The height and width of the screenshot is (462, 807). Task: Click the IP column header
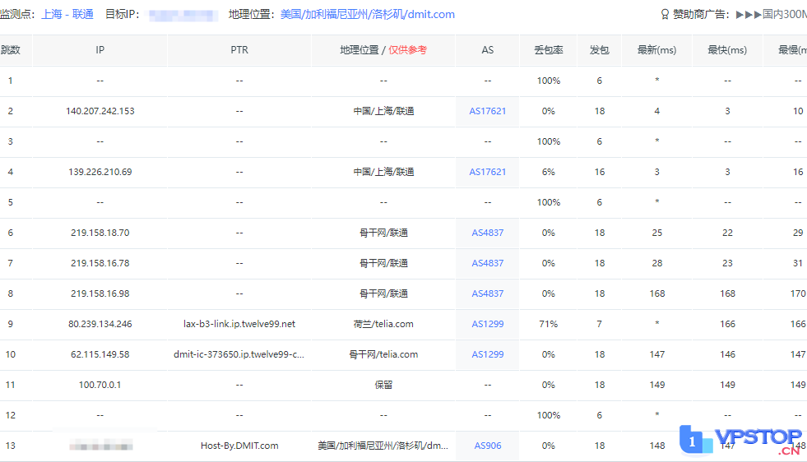[100, 50]
